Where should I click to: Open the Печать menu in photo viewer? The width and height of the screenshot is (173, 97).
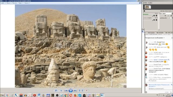pos(9,3)
